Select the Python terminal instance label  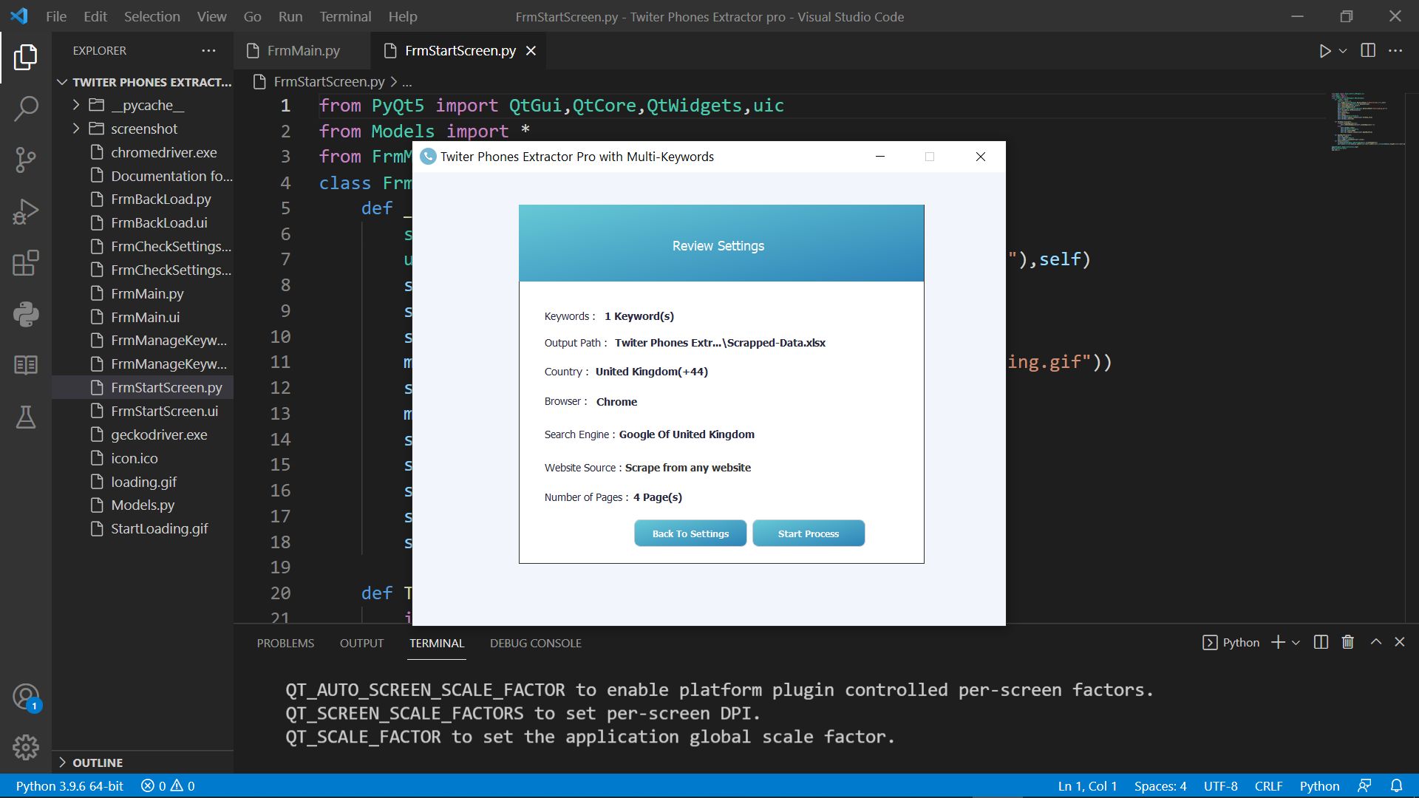[x=1231, y=642]
